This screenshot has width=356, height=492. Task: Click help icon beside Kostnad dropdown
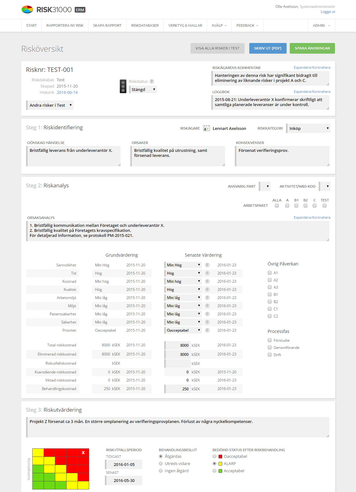(207, 281)
